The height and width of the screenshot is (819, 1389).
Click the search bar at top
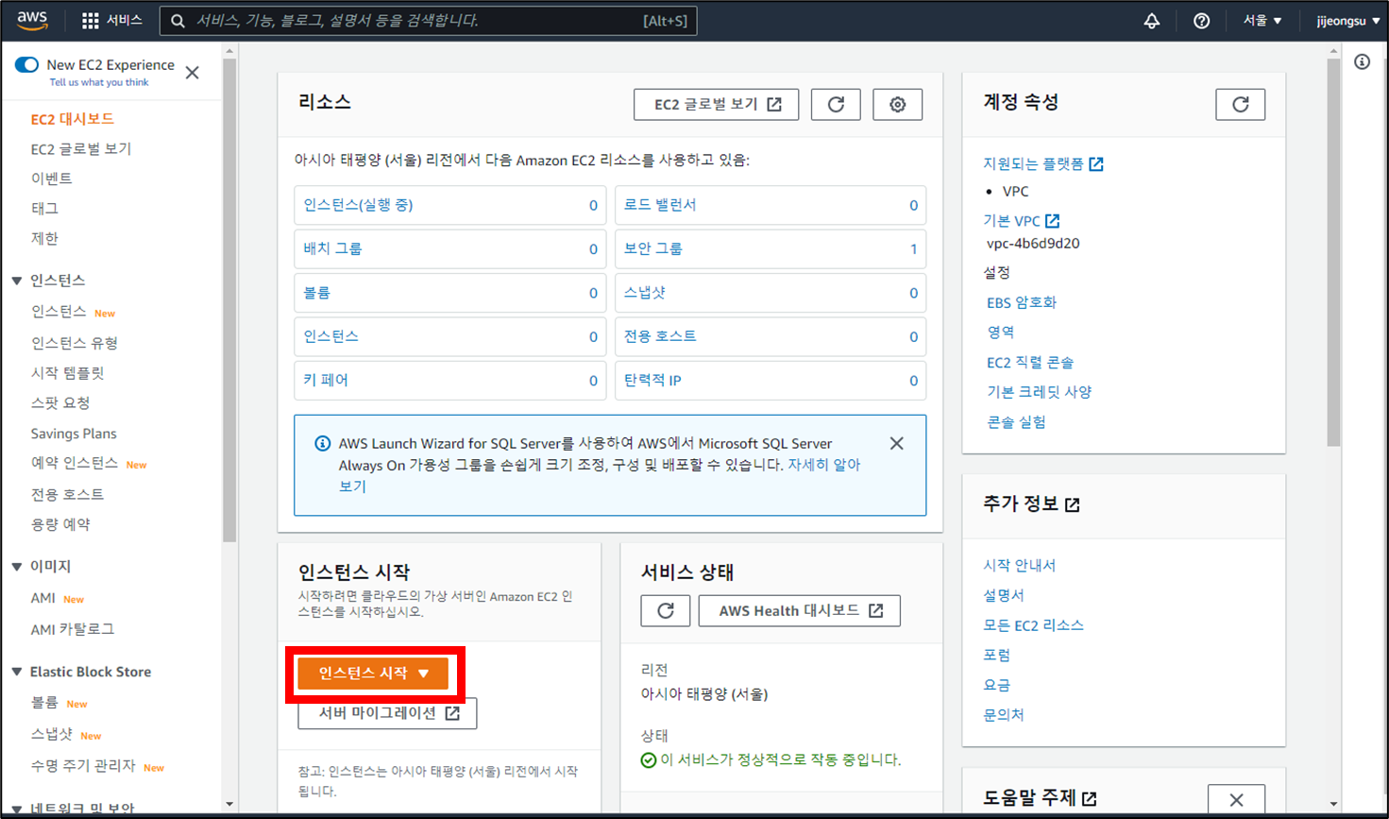428,21
